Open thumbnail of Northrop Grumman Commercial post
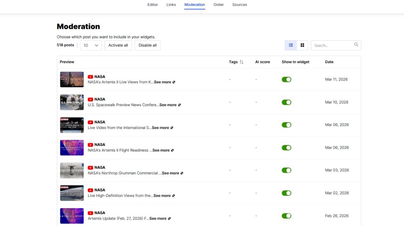The width and height of the screenshot is (404, 226). (72, 170)
